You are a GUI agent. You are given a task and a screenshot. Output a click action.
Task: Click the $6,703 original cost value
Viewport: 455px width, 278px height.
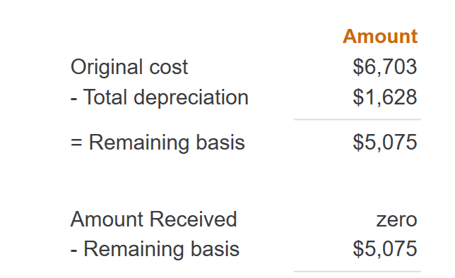[x=385, y=67]
